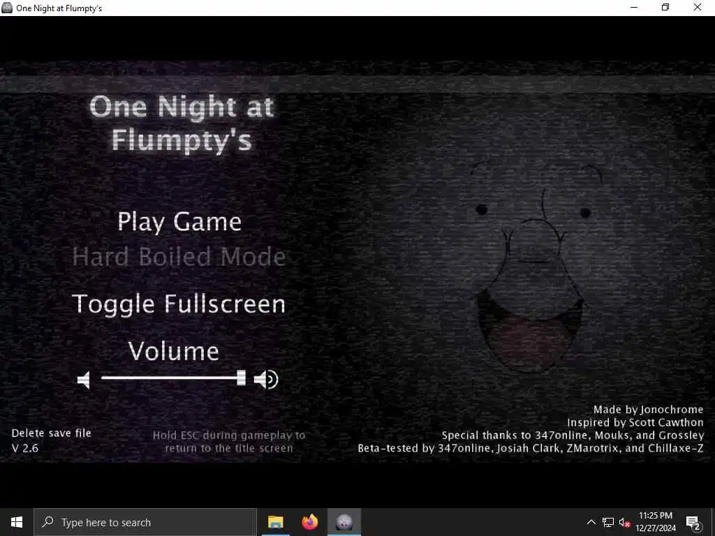Click the Made by Jonochrome credit
Screen dimensions: 715x536
point(648,410)
